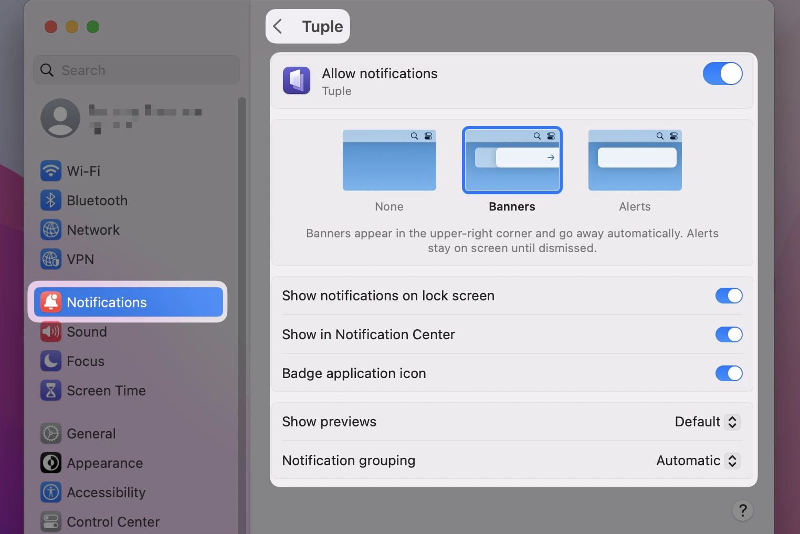Select the Alerts style thumbnail
800x534 pixels.
coord(635,160)
